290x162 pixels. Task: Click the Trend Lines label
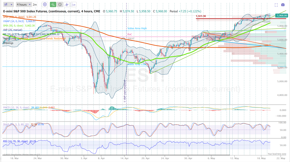coord(9,39)
